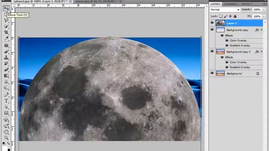Toggle lock all
Image resolution: width=269 pixels, height=151 pixels.
(235, 16)
